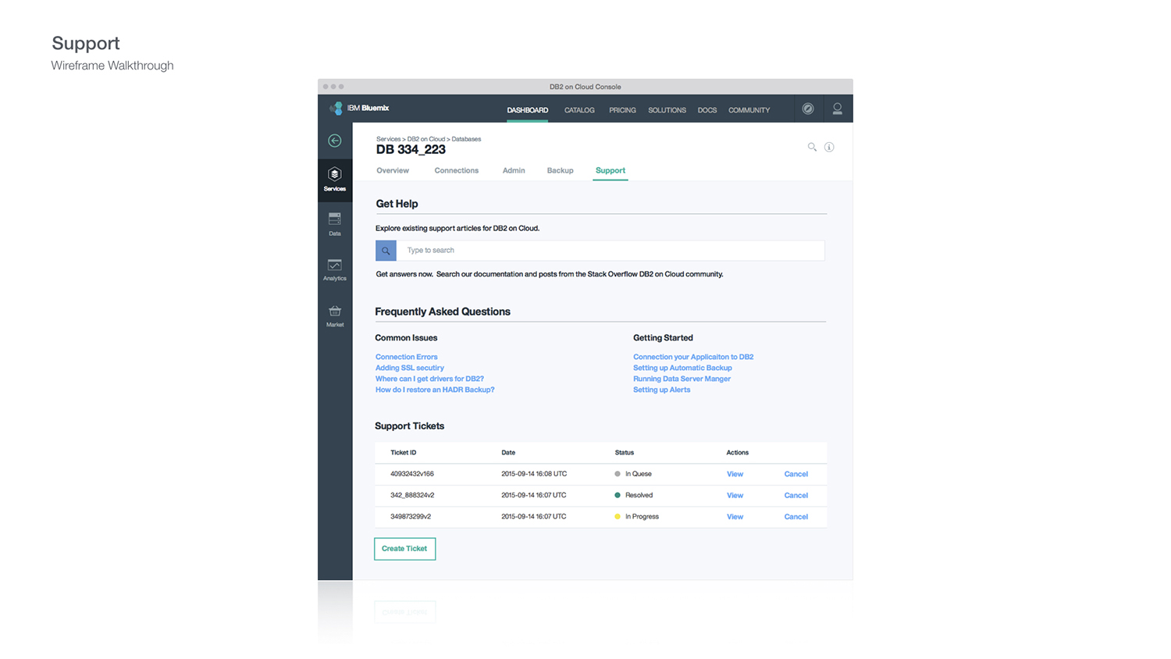The width and height of the screenshot is (1171, 659).
Task: Open the user profile icon
Action: (x=837, y=109)
